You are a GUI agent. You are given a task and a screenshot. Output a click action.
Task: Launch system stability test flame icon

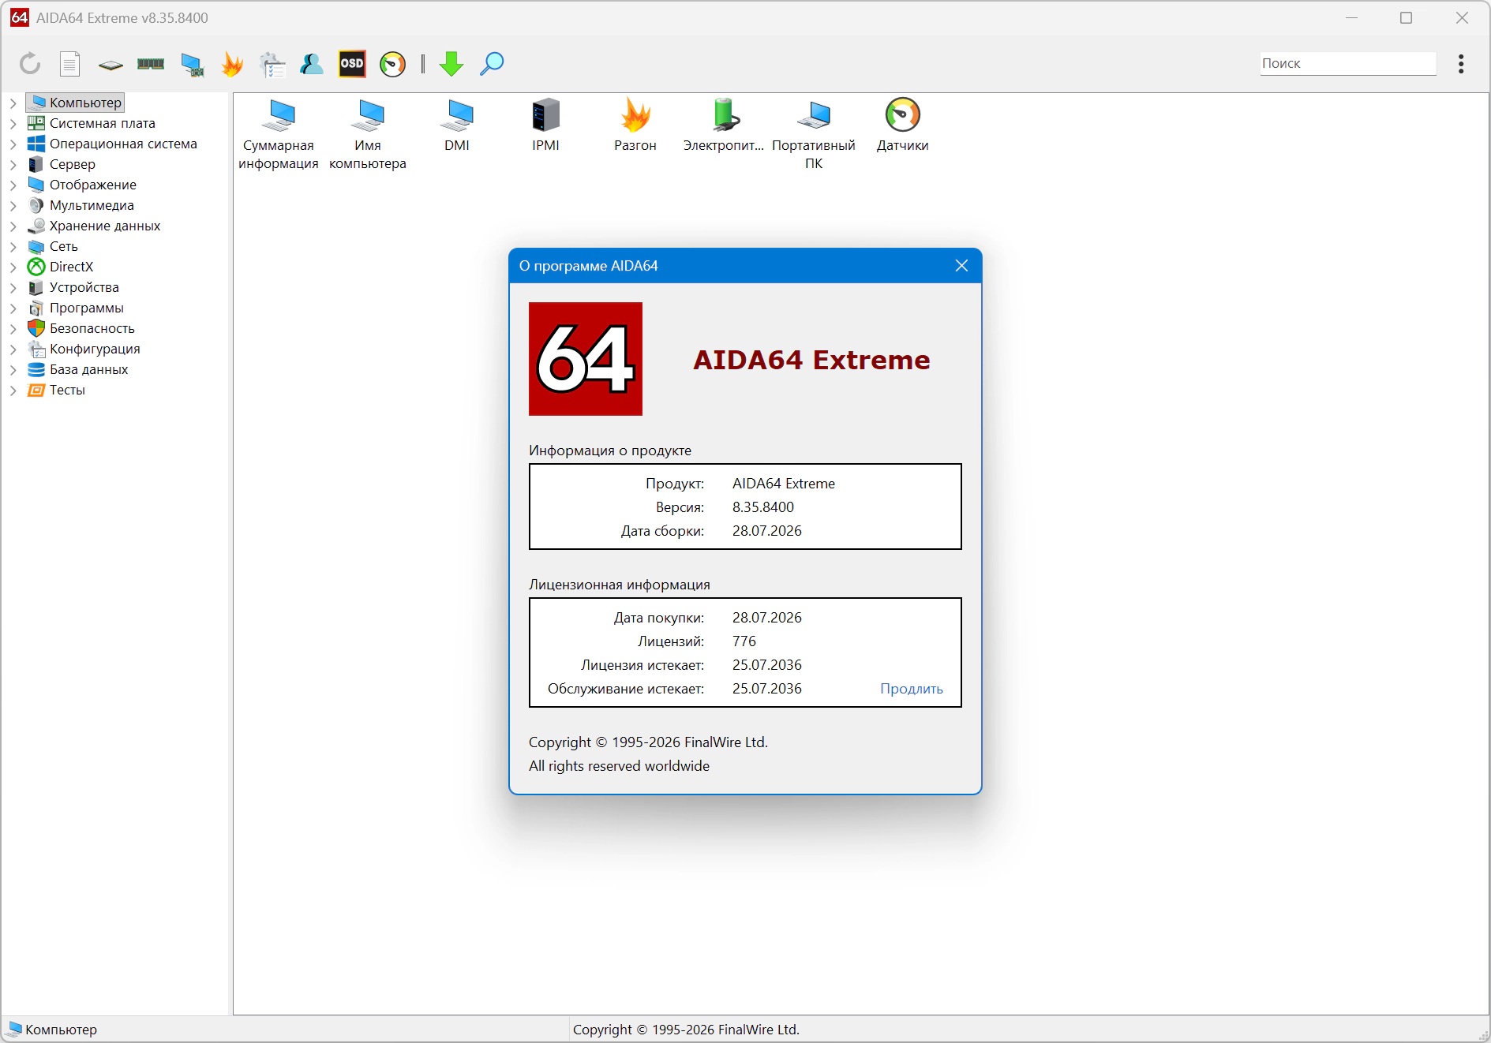click(232, 64)
